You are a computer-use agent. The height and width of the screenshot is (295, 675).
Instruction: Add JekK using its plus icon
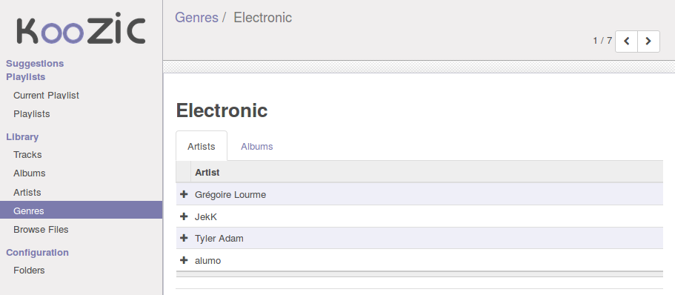click(x=184, y=216)
